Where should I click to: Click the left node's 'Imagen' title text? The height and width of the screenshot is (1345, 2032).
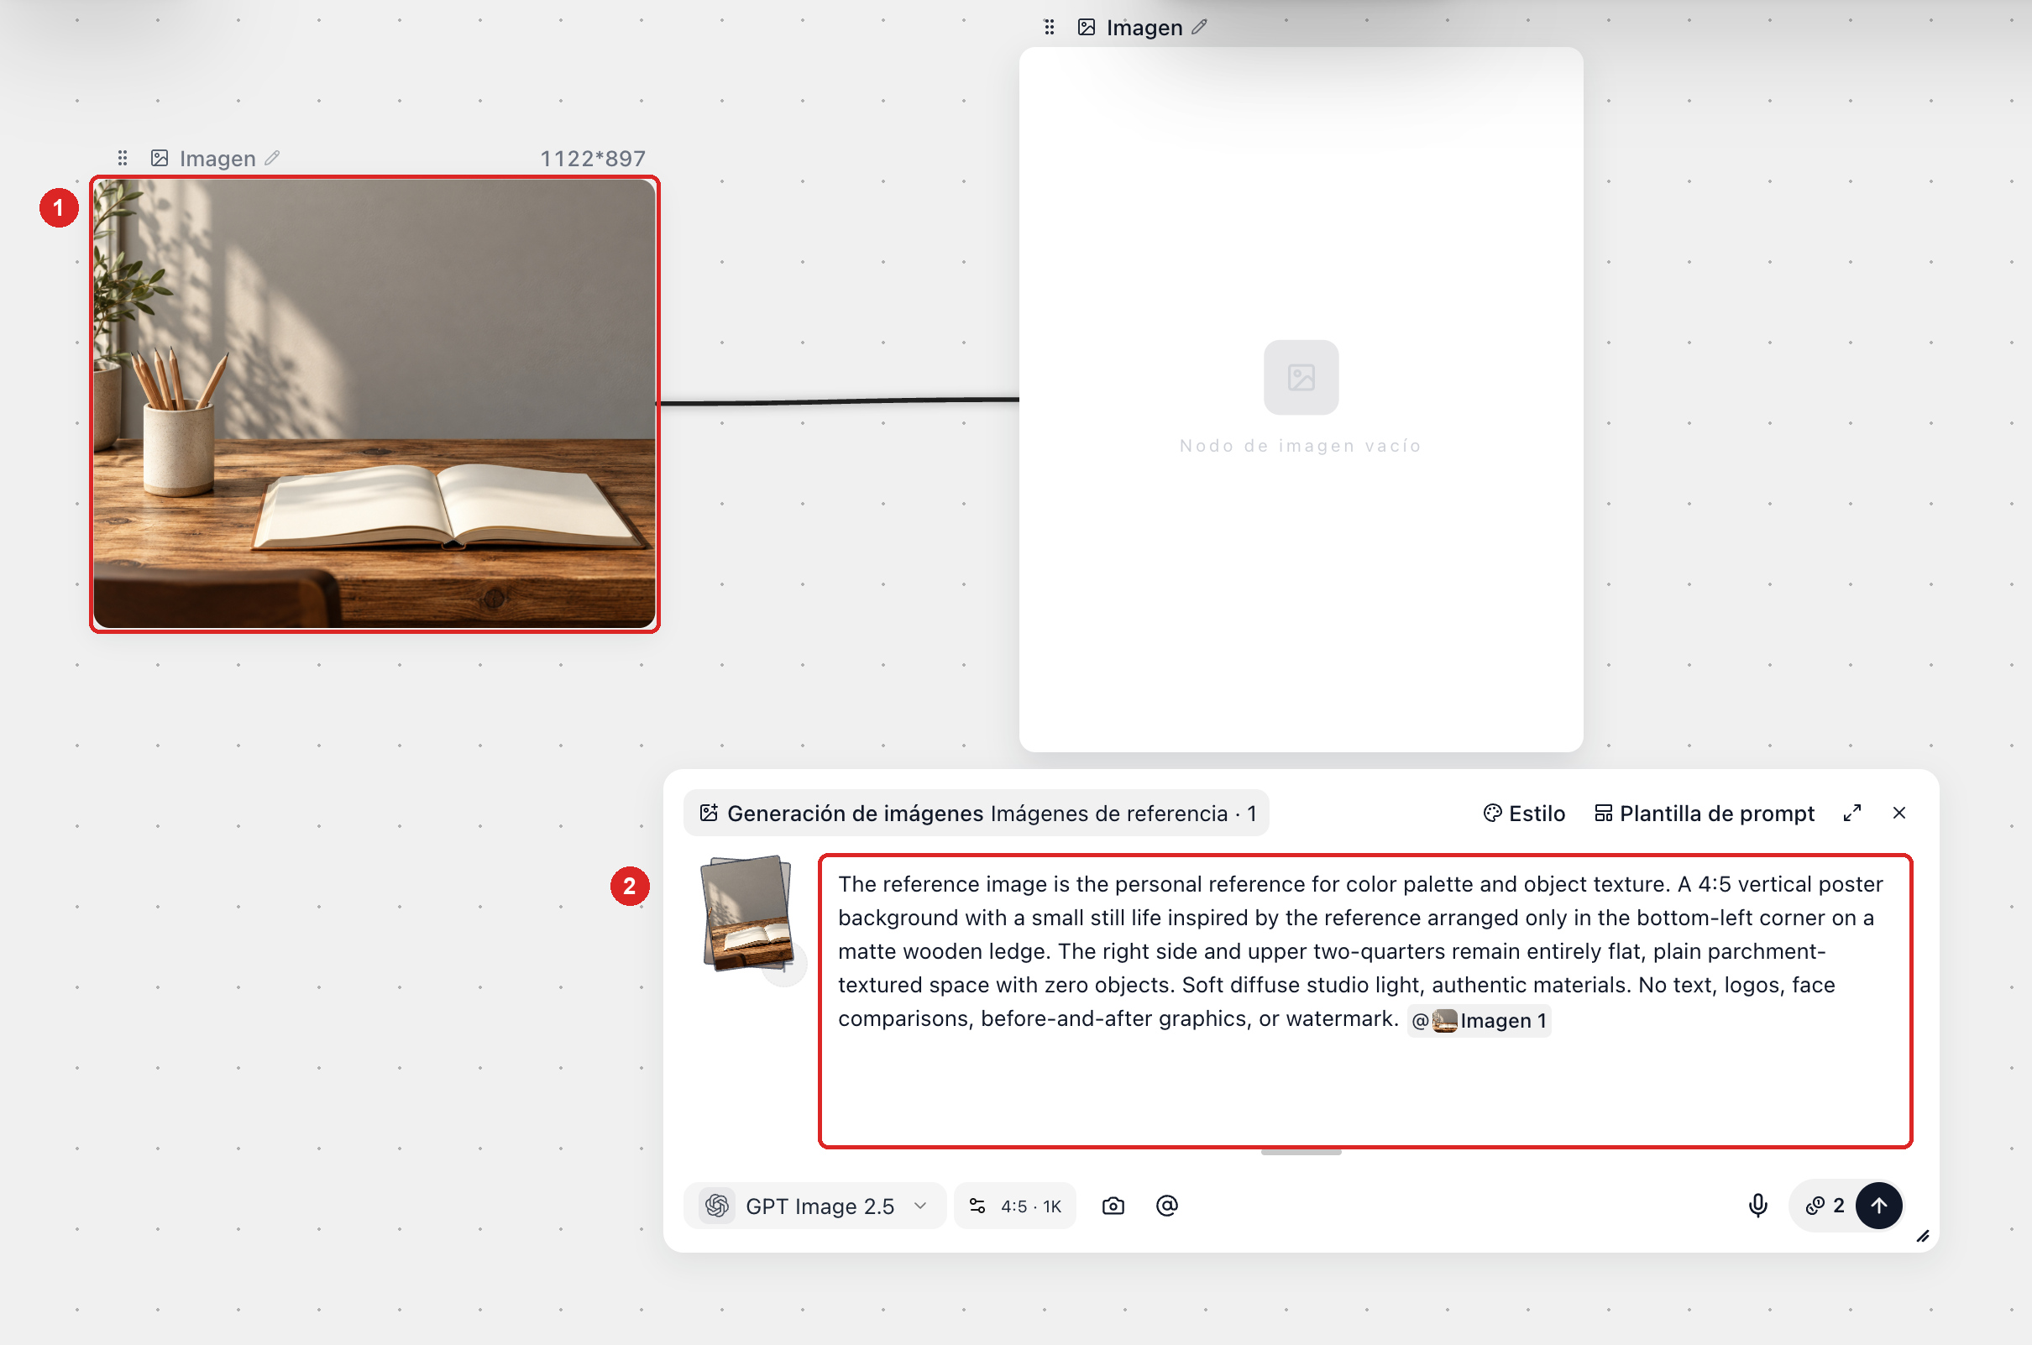click(x=217, y=159)
